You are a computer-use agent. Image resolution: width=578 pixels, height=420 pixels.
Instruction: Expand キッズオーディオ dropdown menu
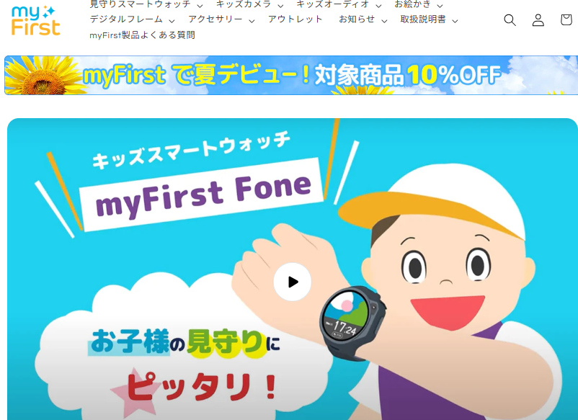pos(339,4)
